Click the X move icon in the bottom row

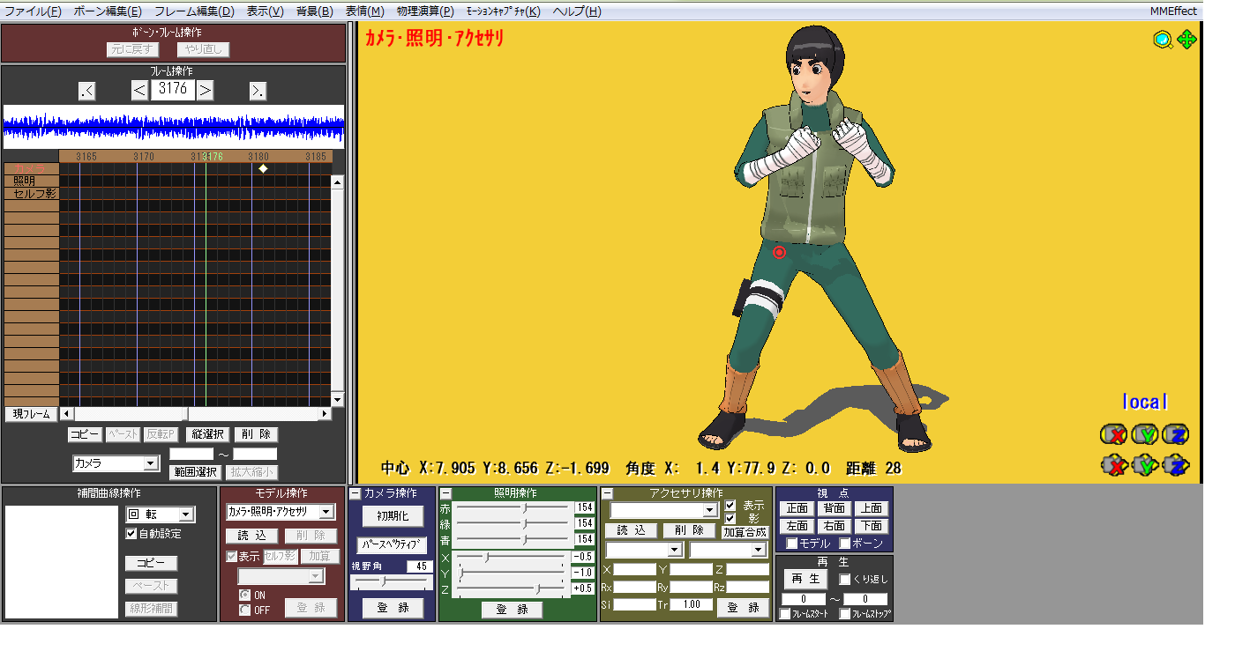(x=1113, y=464)
